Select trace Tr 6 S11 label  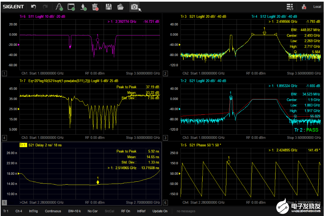[x=42, y=16]
